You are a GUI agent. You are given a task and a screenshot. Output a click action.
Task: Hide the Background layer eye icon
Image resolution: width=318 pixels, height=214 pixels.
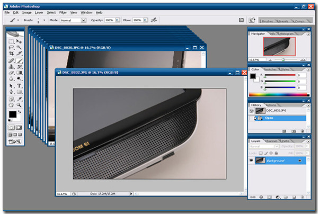pyautogui.click(x=251, y=160)
